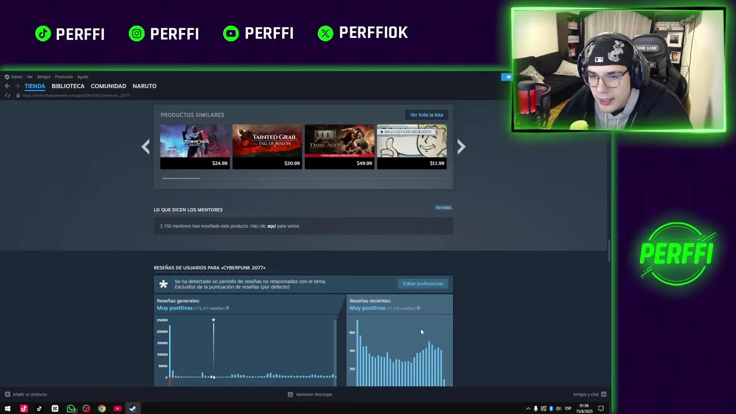
Task: Click the star marker on general reviews graph
Action: (x=213, y=320)
